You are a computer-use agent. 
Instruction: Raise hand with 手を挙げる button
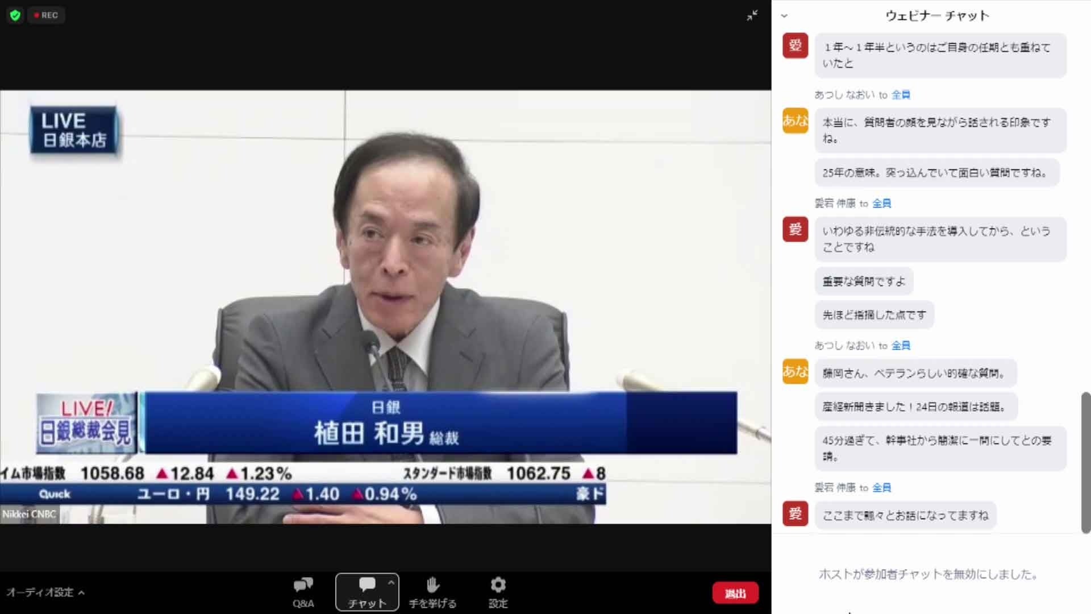tap(432, 592)
